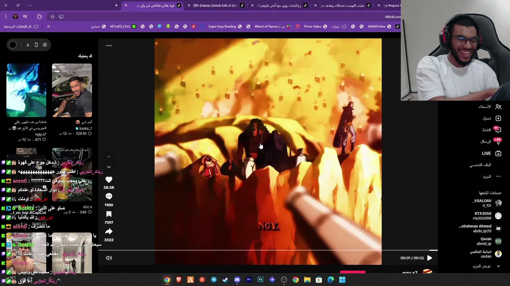510x286 pixels.
Task: Open Activity (النشاط) notifications with badge 11
Action: pyautogui.click(x=491, y=130)
